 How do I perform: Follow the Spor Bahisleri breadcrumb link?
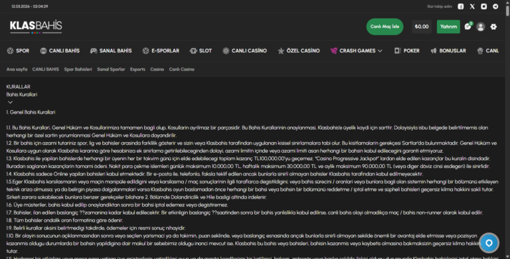78,69
